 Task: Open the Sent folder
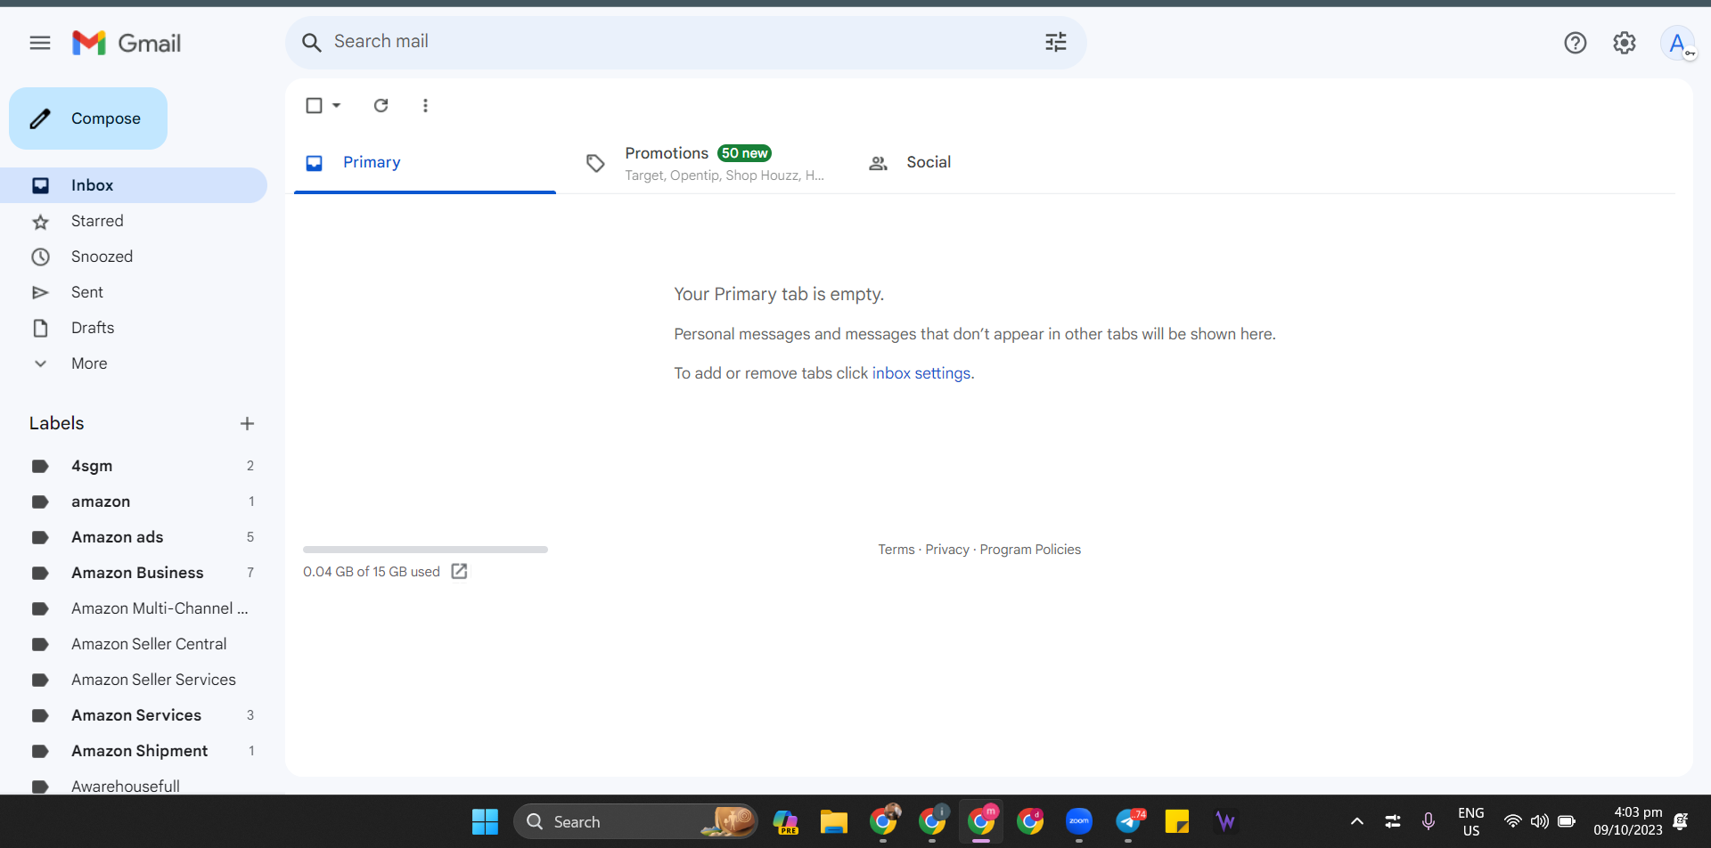[x=134, y=292]
